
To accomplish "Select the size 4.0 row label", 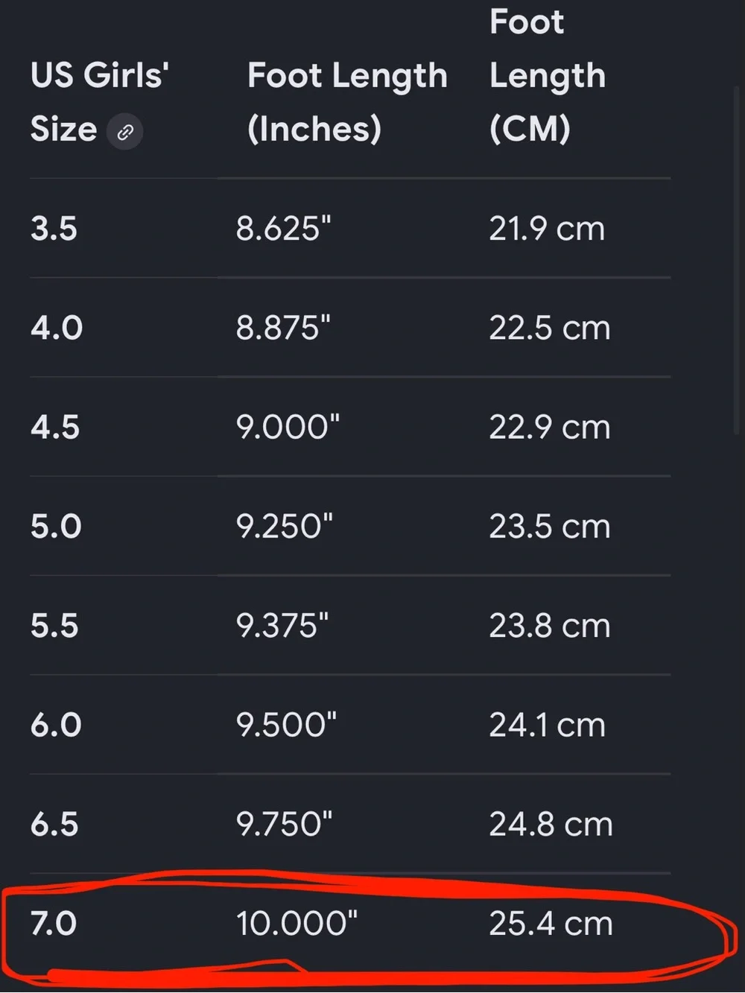I will coord(57,328).
